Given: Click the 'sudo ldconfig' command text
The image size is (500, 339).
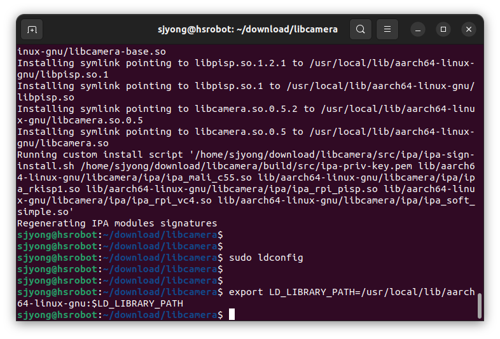Looking at the screenshot, I should pyautogui.click(x=266, y=258).
